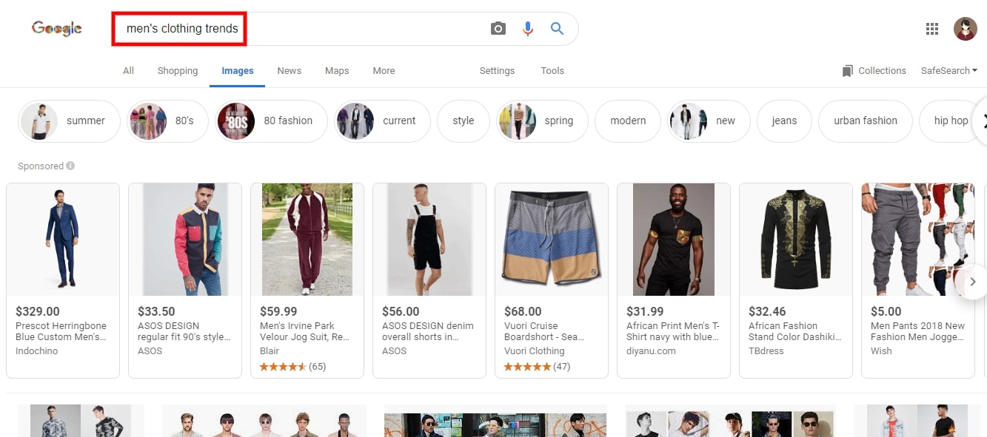Open search Settings
This screenshot has height=437, width=987.
(497, 71)
